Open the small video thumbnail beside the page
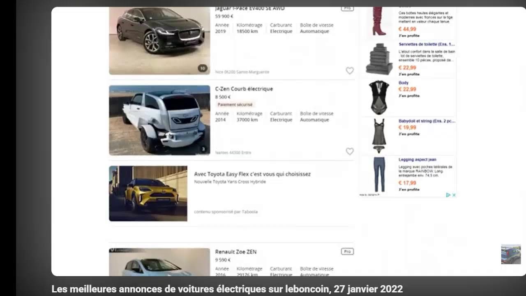This screenshot has height=296, width=526. point(511,254)
